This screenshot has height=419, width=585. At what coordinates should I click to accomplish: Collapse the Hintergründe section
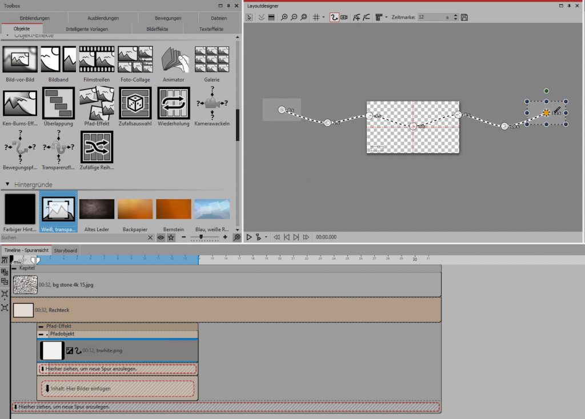tap(8, 185)
